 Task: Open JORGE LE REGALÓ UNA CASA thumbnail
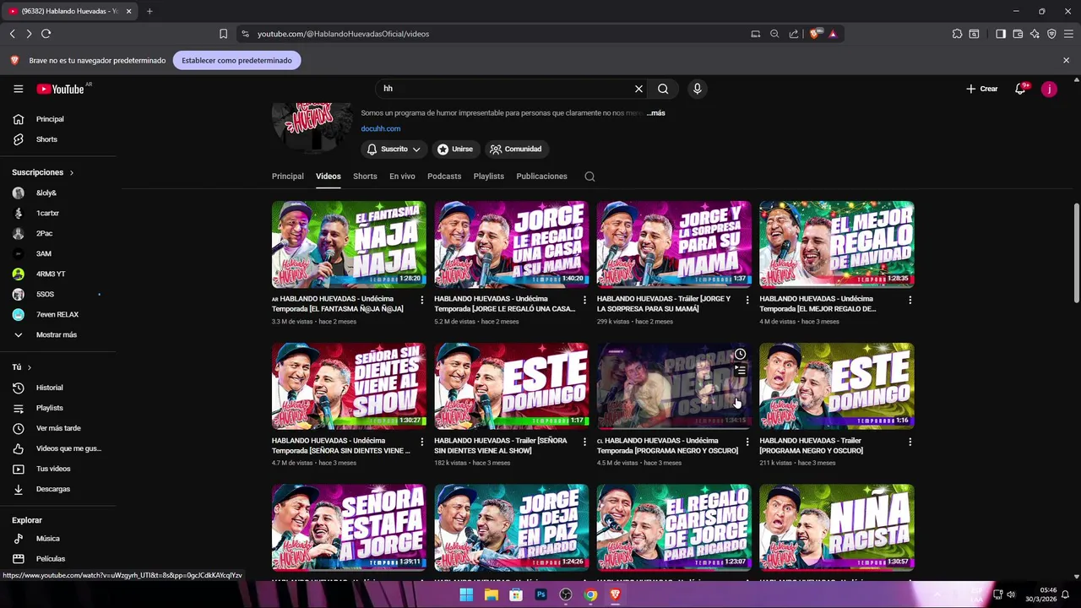512,244
